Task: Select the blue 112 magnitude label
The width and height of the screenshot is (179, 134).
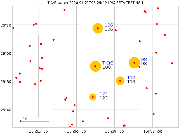Action: [x=131, y=78]
